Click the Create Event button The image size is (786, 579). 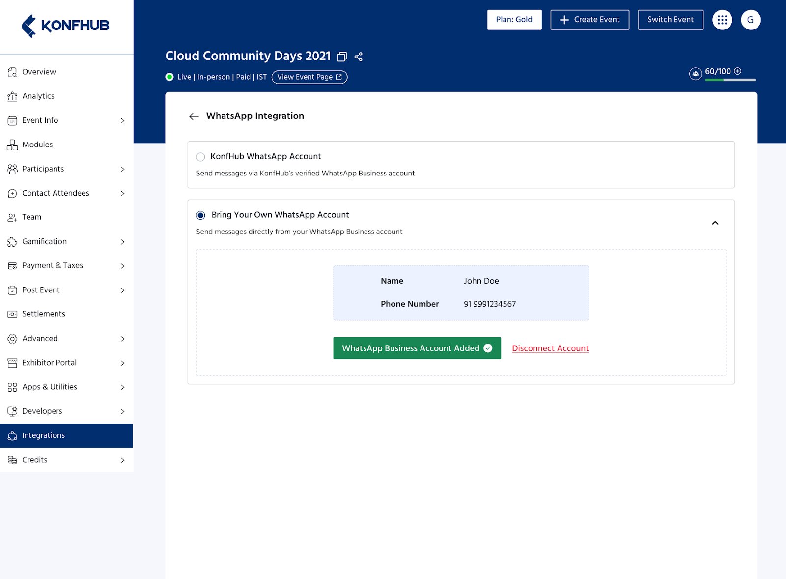[x=589, y=20]
